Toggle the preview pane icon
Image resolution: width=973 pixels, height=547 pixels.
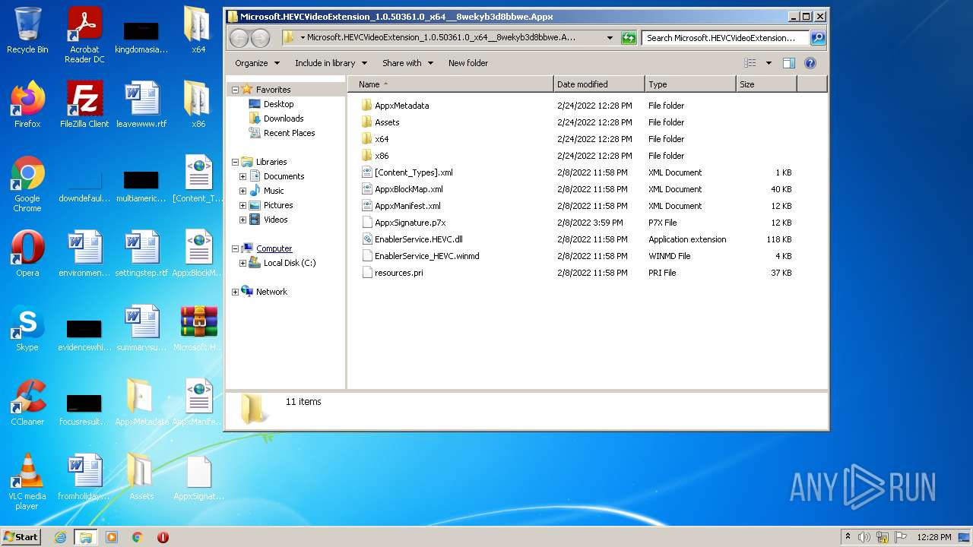pyautogui.click(x=789, y=63)
